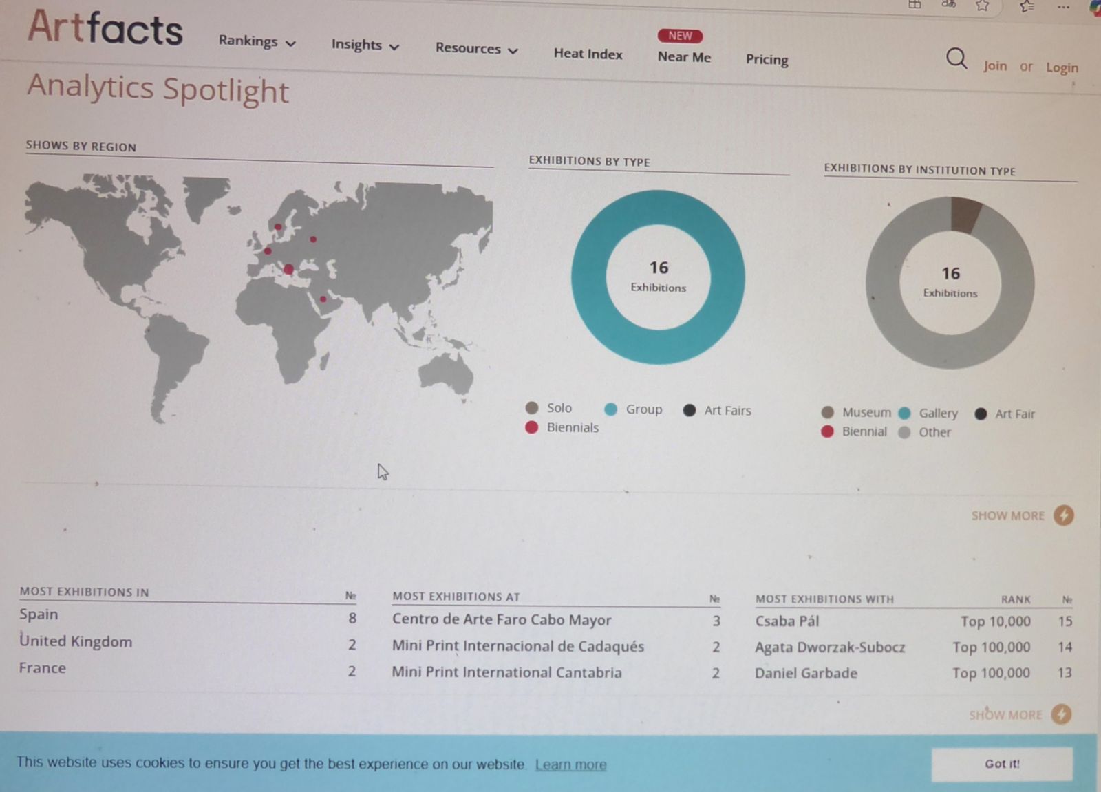This screenshot has width=1101, height=792.
Task: Toggle Biennials exhibition type legend
Action: point(562,427)
